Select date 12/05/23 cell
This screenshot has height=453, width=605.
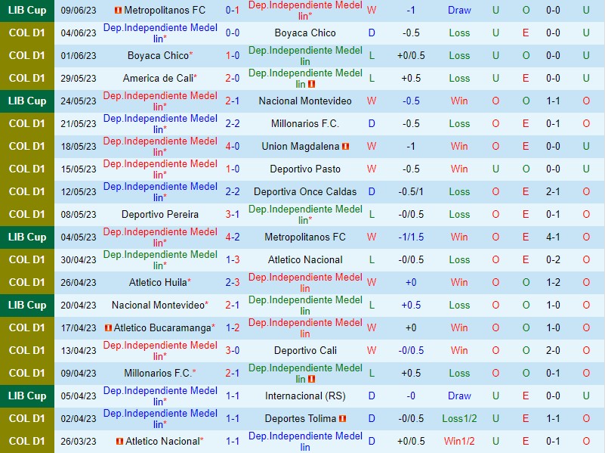point(79,191)
